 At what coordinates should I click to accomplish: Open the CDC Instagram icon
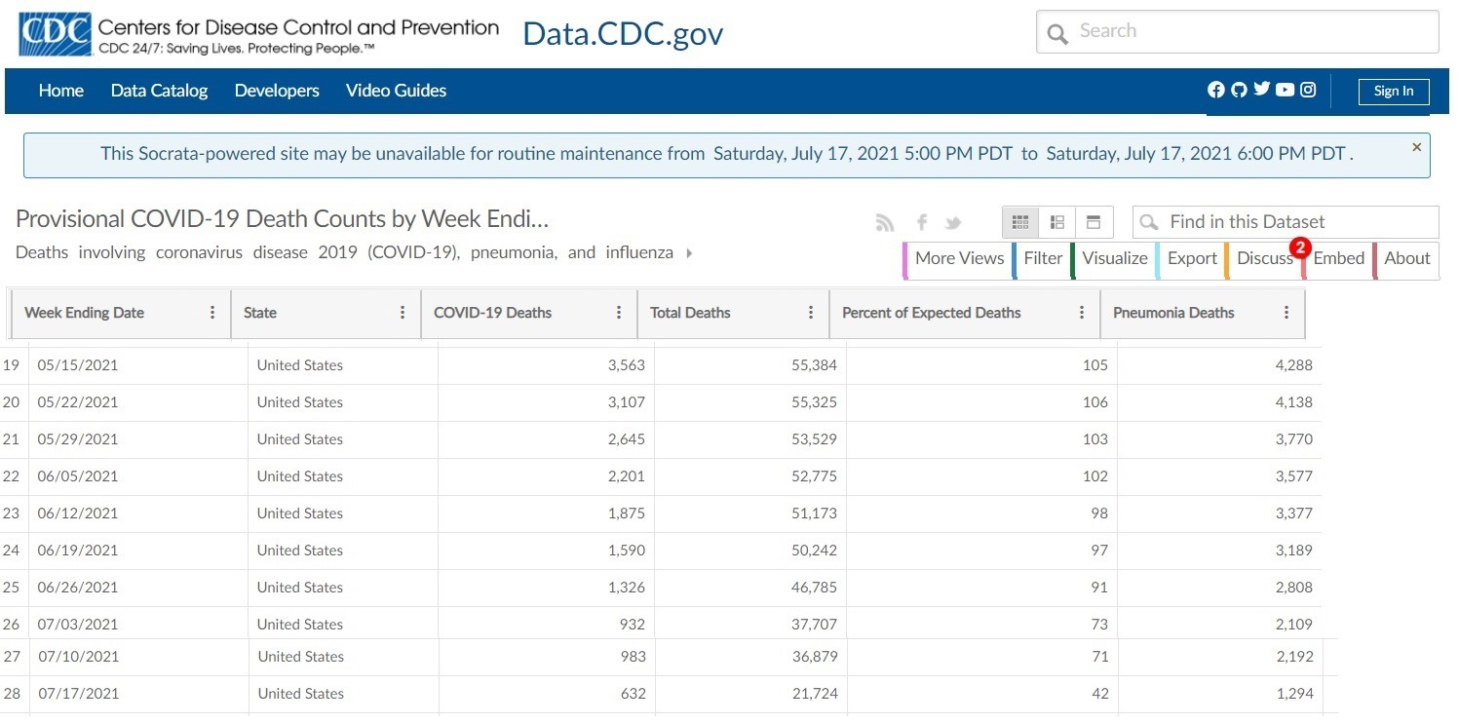coord(1308,90)
